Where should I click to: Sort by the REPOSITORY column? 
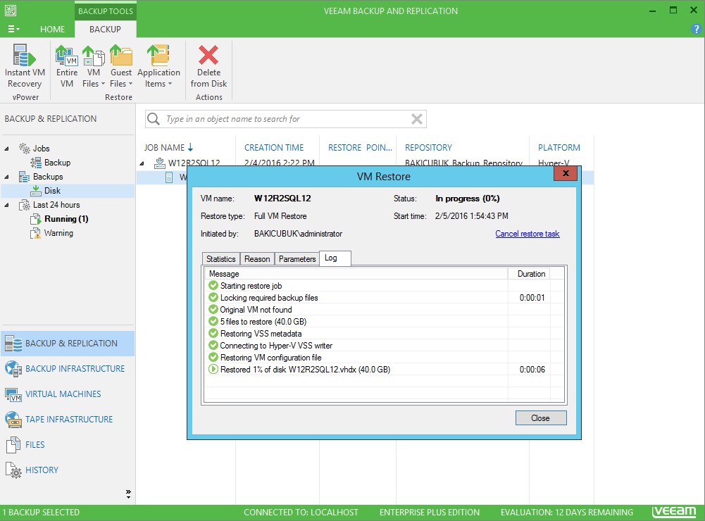[x=428, y=147]
